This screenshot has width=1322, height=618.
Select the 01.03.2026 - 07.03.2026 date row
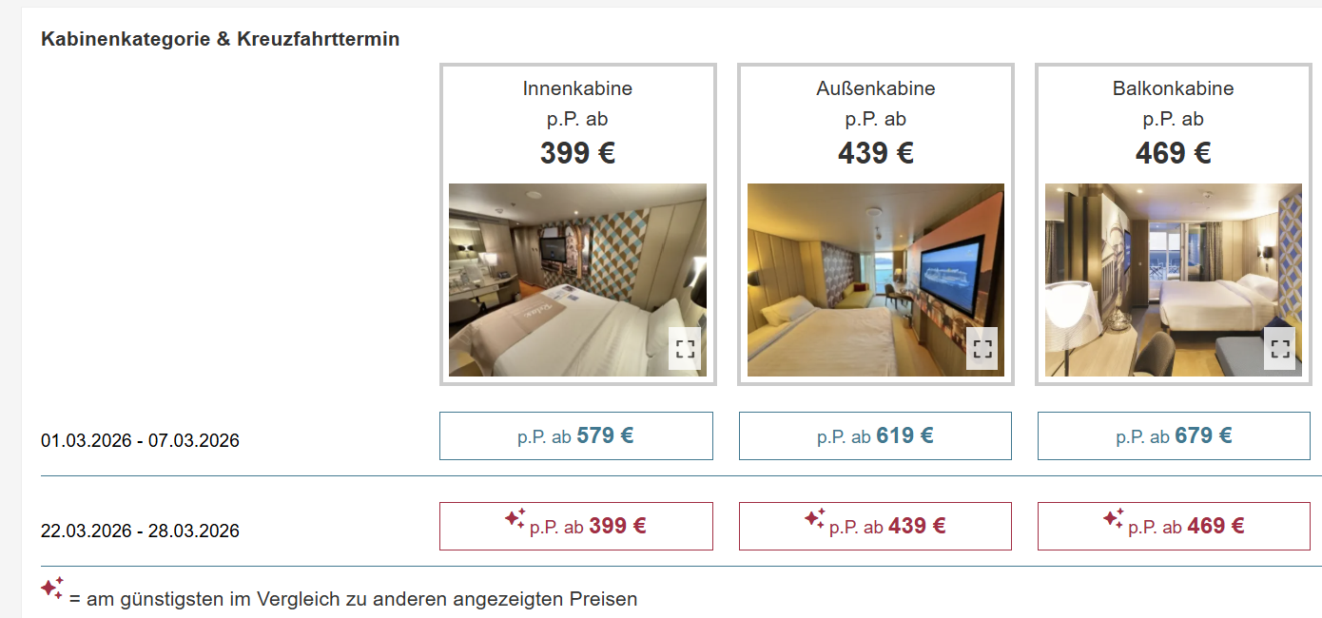pos(140,441)
